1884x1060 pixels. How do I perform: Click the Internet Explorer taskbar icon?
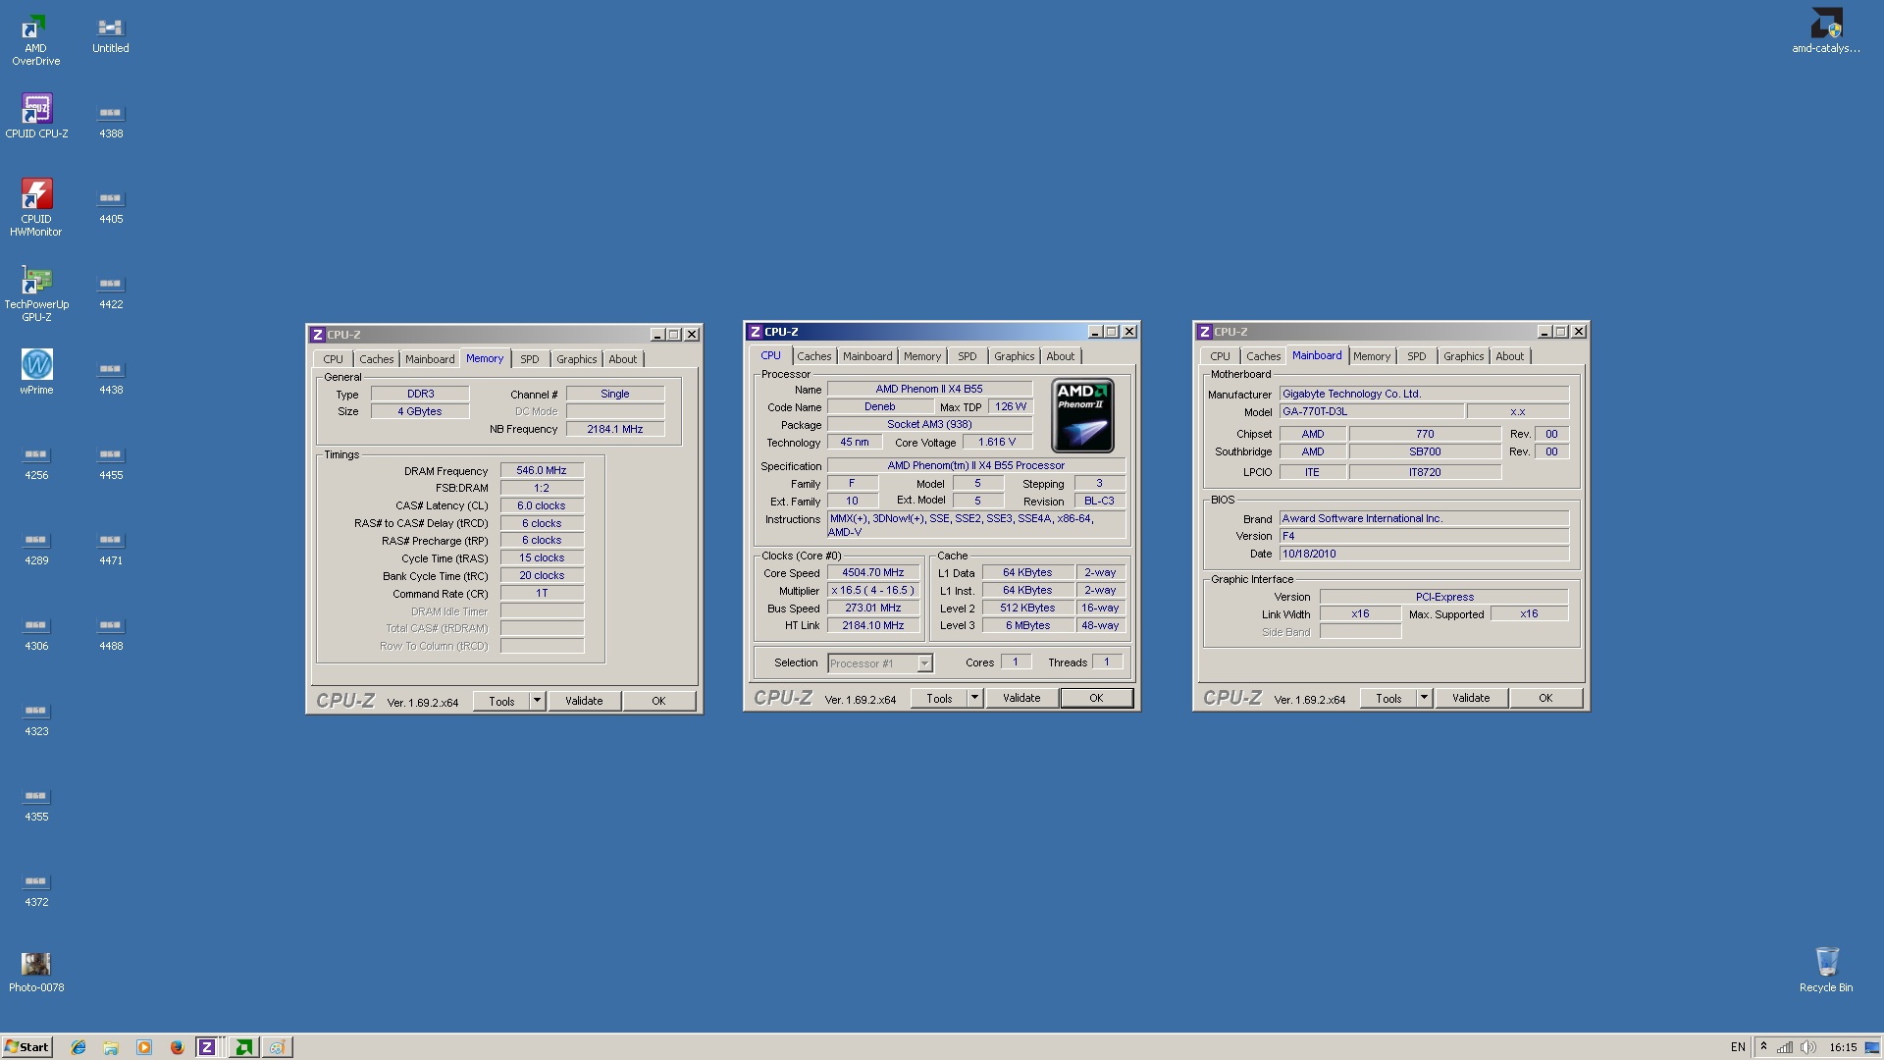[78, 1047]
